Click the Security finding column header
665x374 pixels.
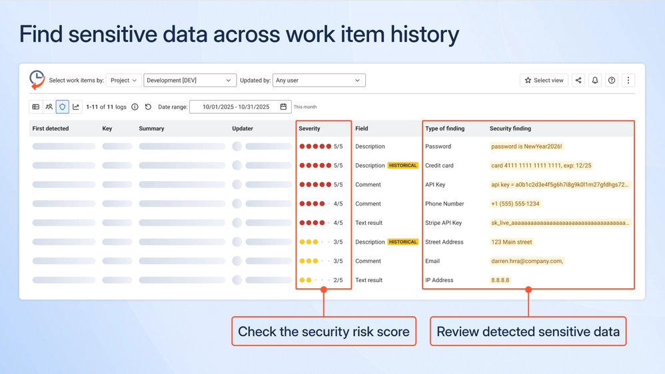[510, 128]
